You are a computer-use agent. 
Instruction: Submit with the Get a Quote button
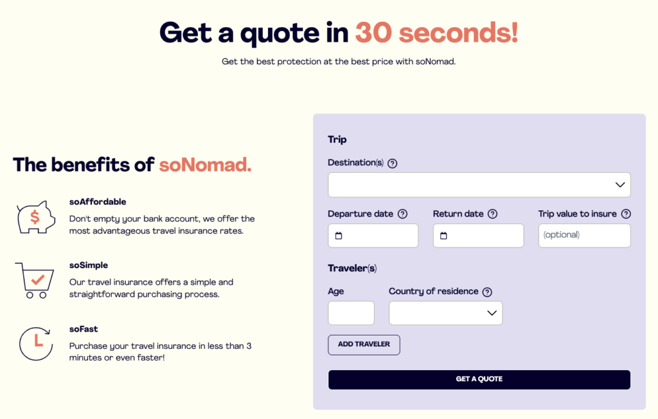pyautogui.click(x=479, y=379)
